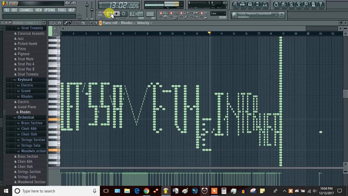This screenshot has width=348, height=196.
Task: Click the One-click audio recording microphone
Action: tap(306, 5)
